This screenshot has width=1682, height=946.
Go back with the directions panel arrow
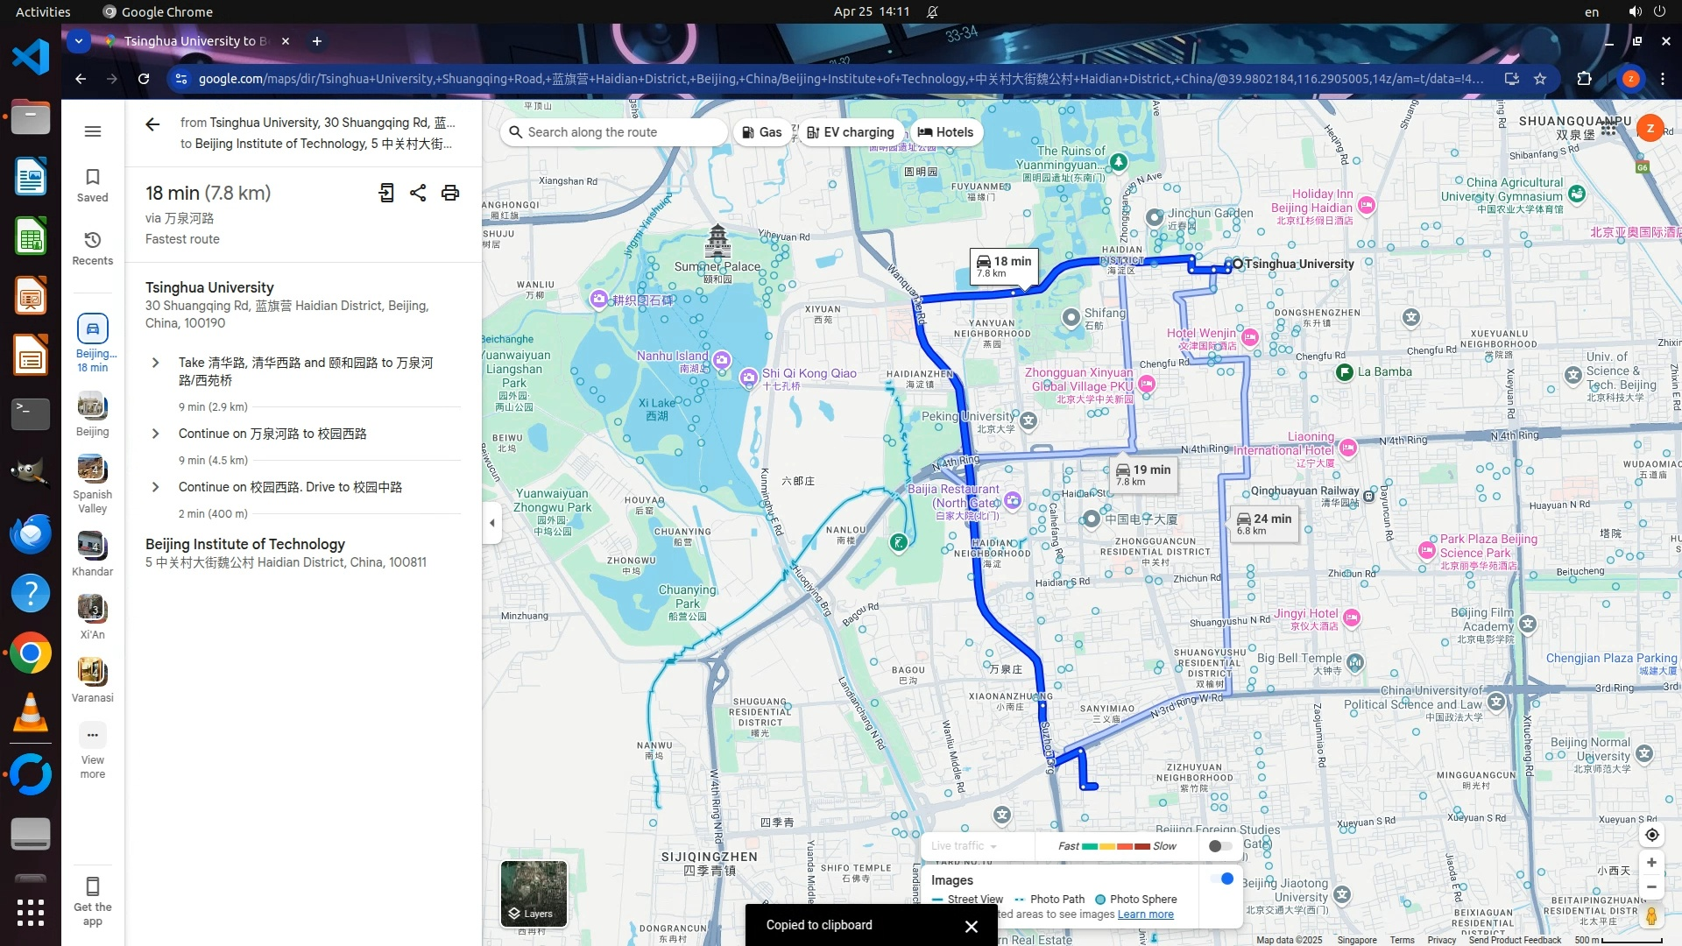click(x=152, y=124)
